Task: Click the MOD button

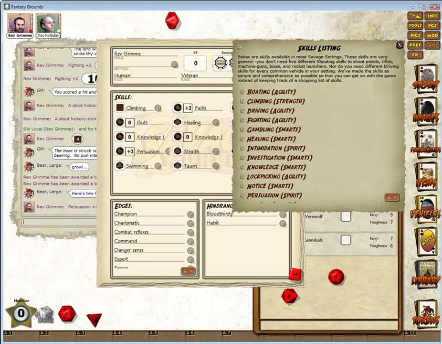Action: click(x=432, y=35)
